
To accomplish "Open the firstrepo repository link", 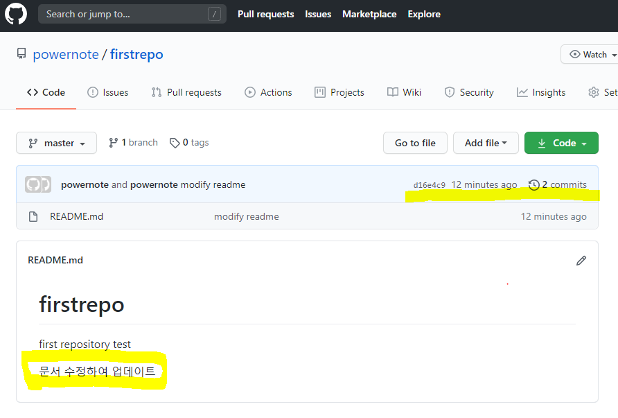I will point(136,55).
